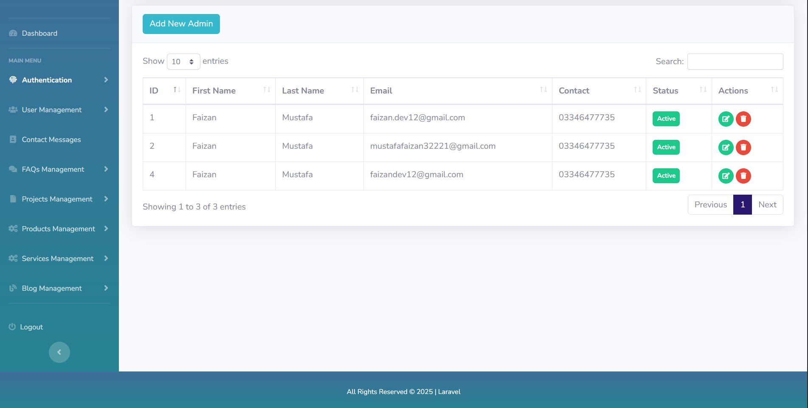Select page 1 in pagination
Image resolution: width=808 pixels, height=408 pixels.
[743, 204]
